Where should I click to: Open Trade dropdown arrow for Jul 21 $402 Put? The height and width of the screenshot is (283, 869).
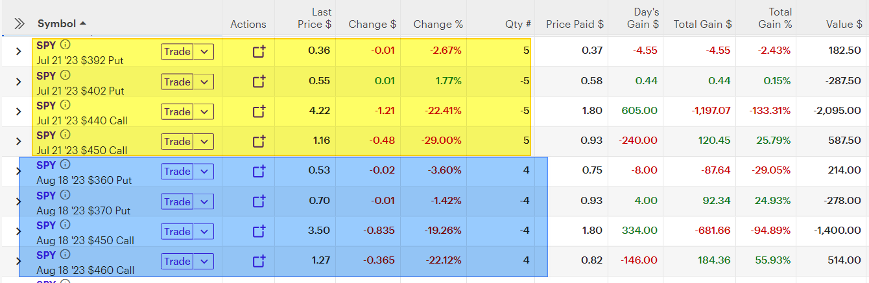point(204,82)
